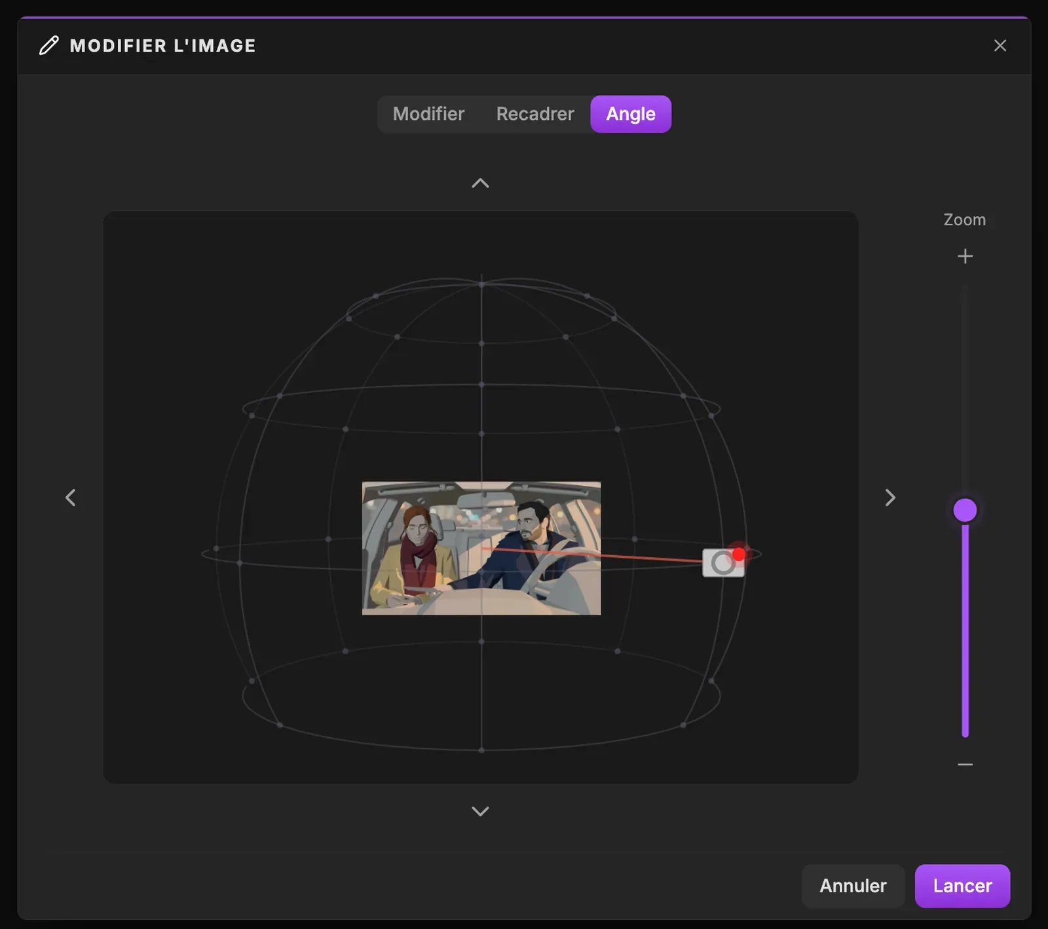This screenshot has height=929, width=1048.
Task: Select the Angle tab
Action: (631, 114)
